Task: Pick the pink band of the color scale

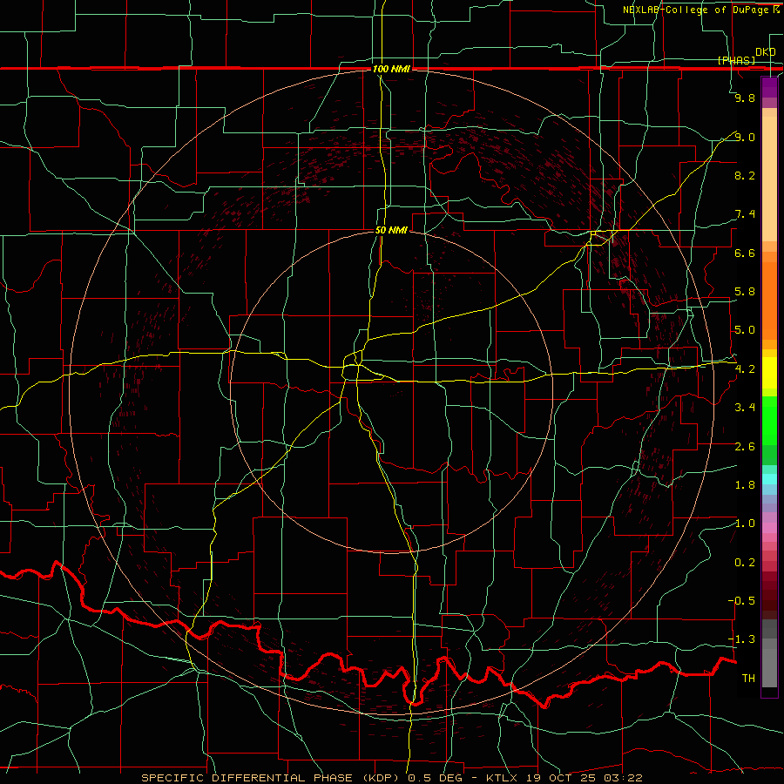Action: pyautogui.click(x=769, y=528)
